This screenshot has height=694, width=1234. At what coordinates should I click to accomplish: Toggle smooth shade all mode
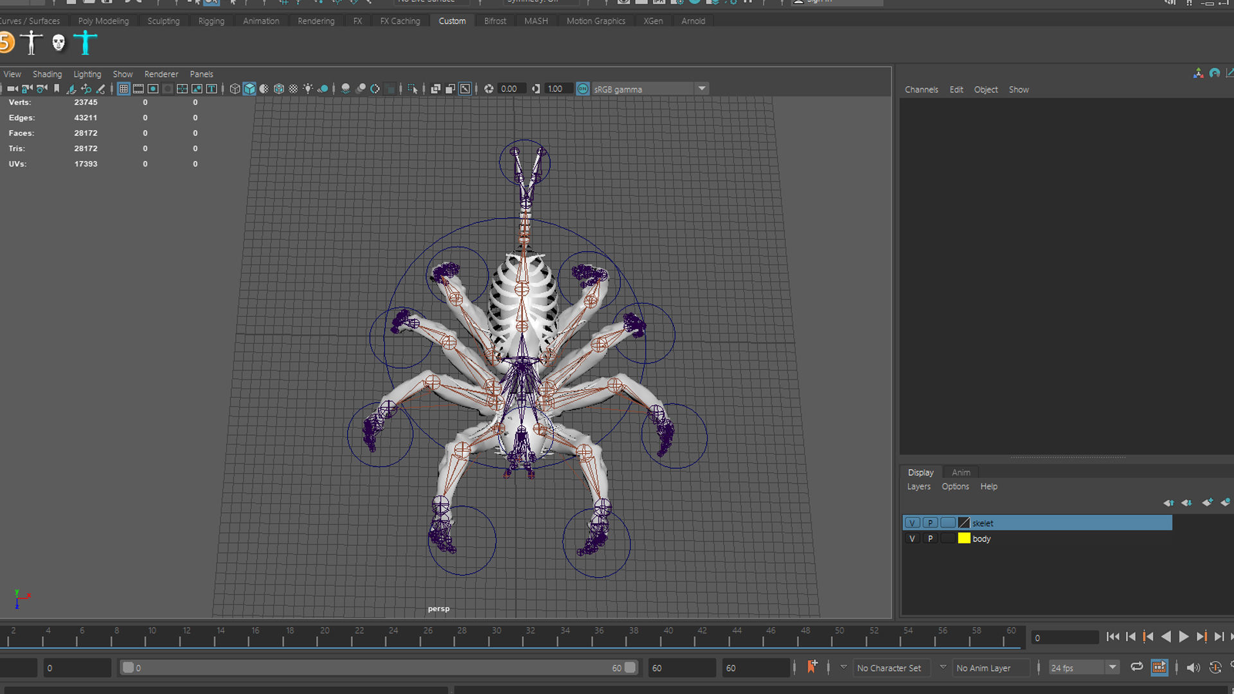click(x=249, y=89)
